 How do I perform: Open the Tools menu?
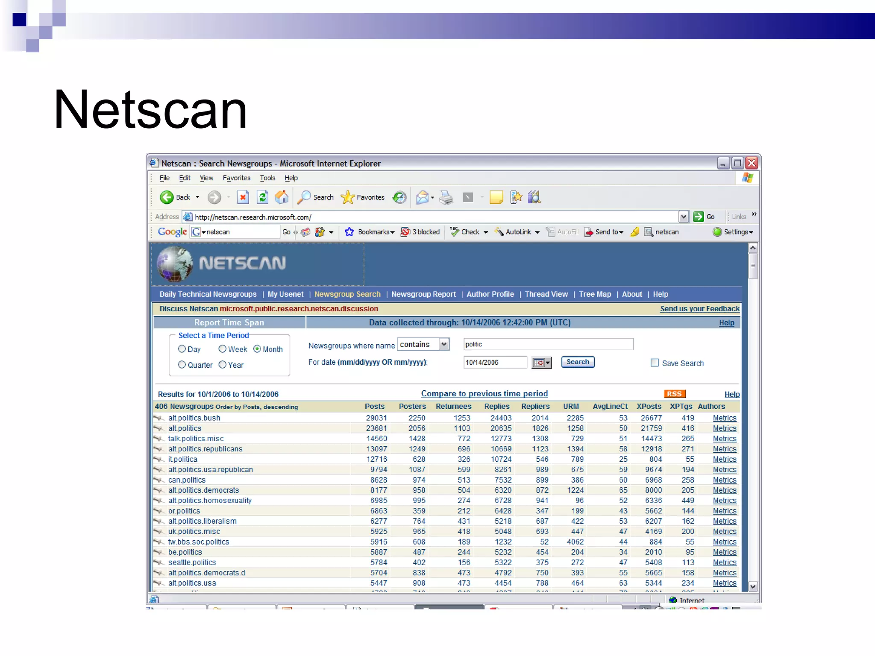click(x=267, y=178)
